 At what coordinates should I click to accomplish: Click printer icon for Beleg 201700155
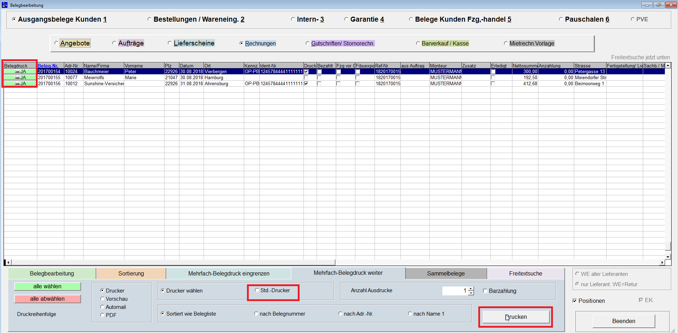click(x=17, y=77)
